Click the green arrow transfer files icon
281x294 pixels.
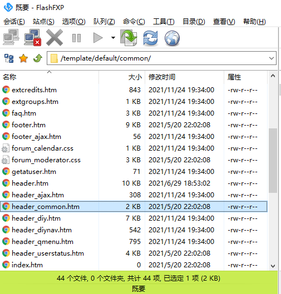pos(129,38)
